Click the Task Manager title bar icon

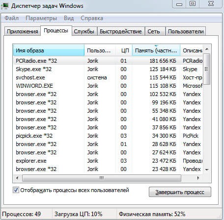5,6
